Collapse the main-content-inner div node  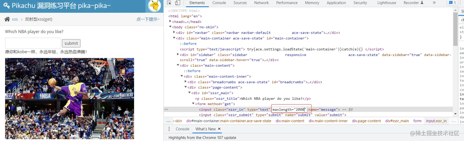pyautogui.click(x=182, y=76)
